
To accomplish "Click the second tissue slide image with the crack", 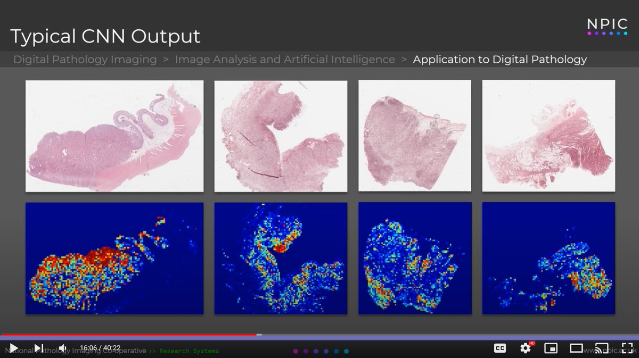I will [x=281, y=136].
